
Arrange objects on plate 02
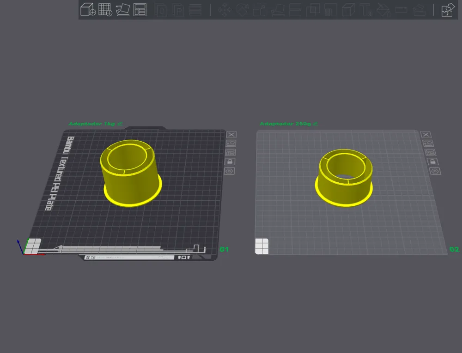[x=430, y=152]
